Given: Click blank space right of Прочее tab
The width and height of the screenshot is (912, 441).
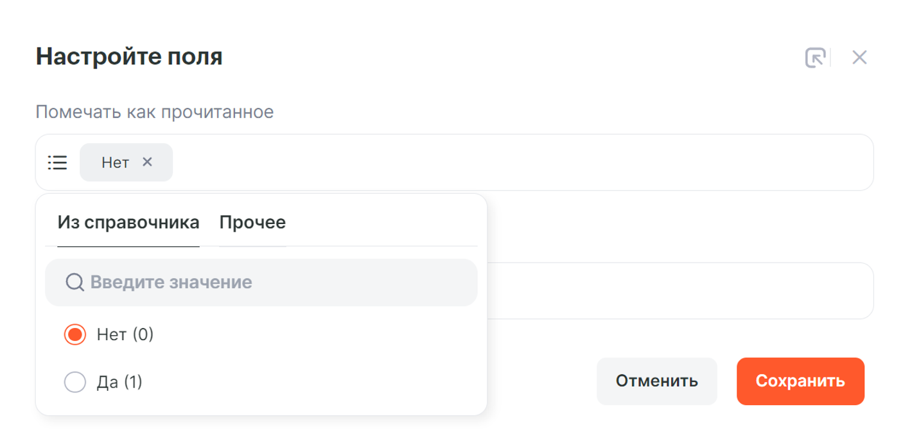Looking at the screenshot, I should coord(385,223).
